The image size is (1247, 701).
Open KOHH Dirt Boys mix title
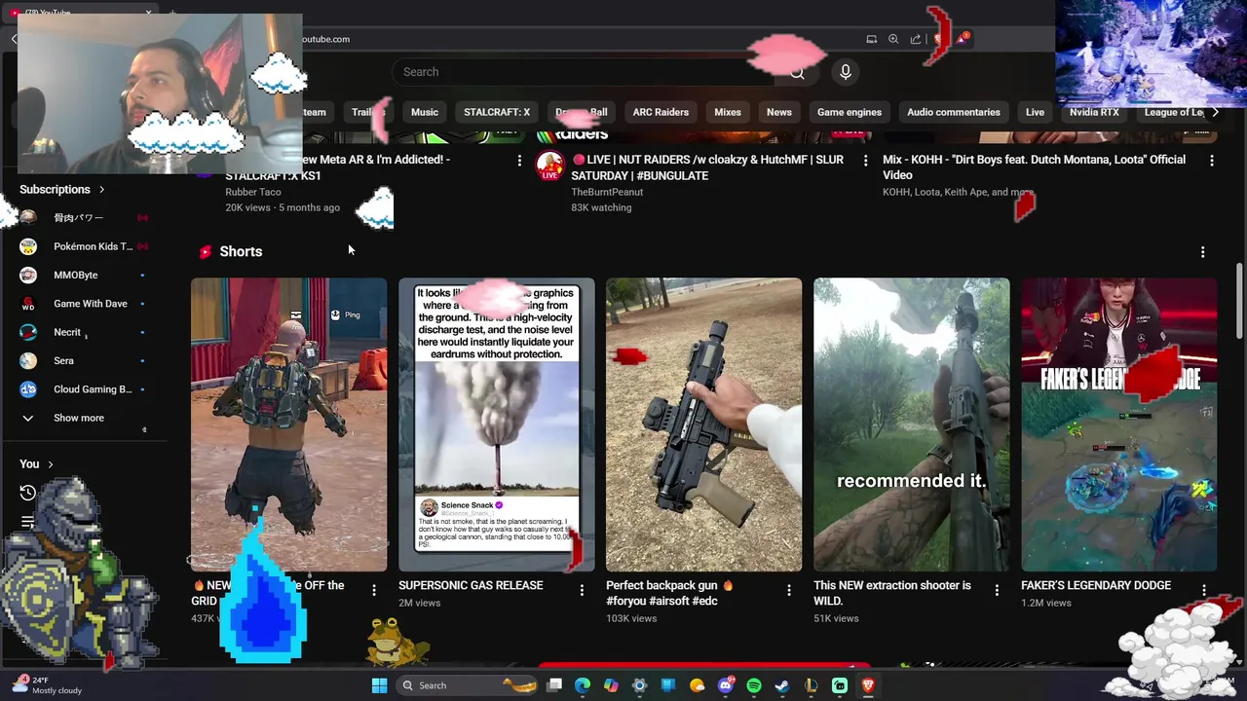pyautogui.click(x=1034, y=167)
